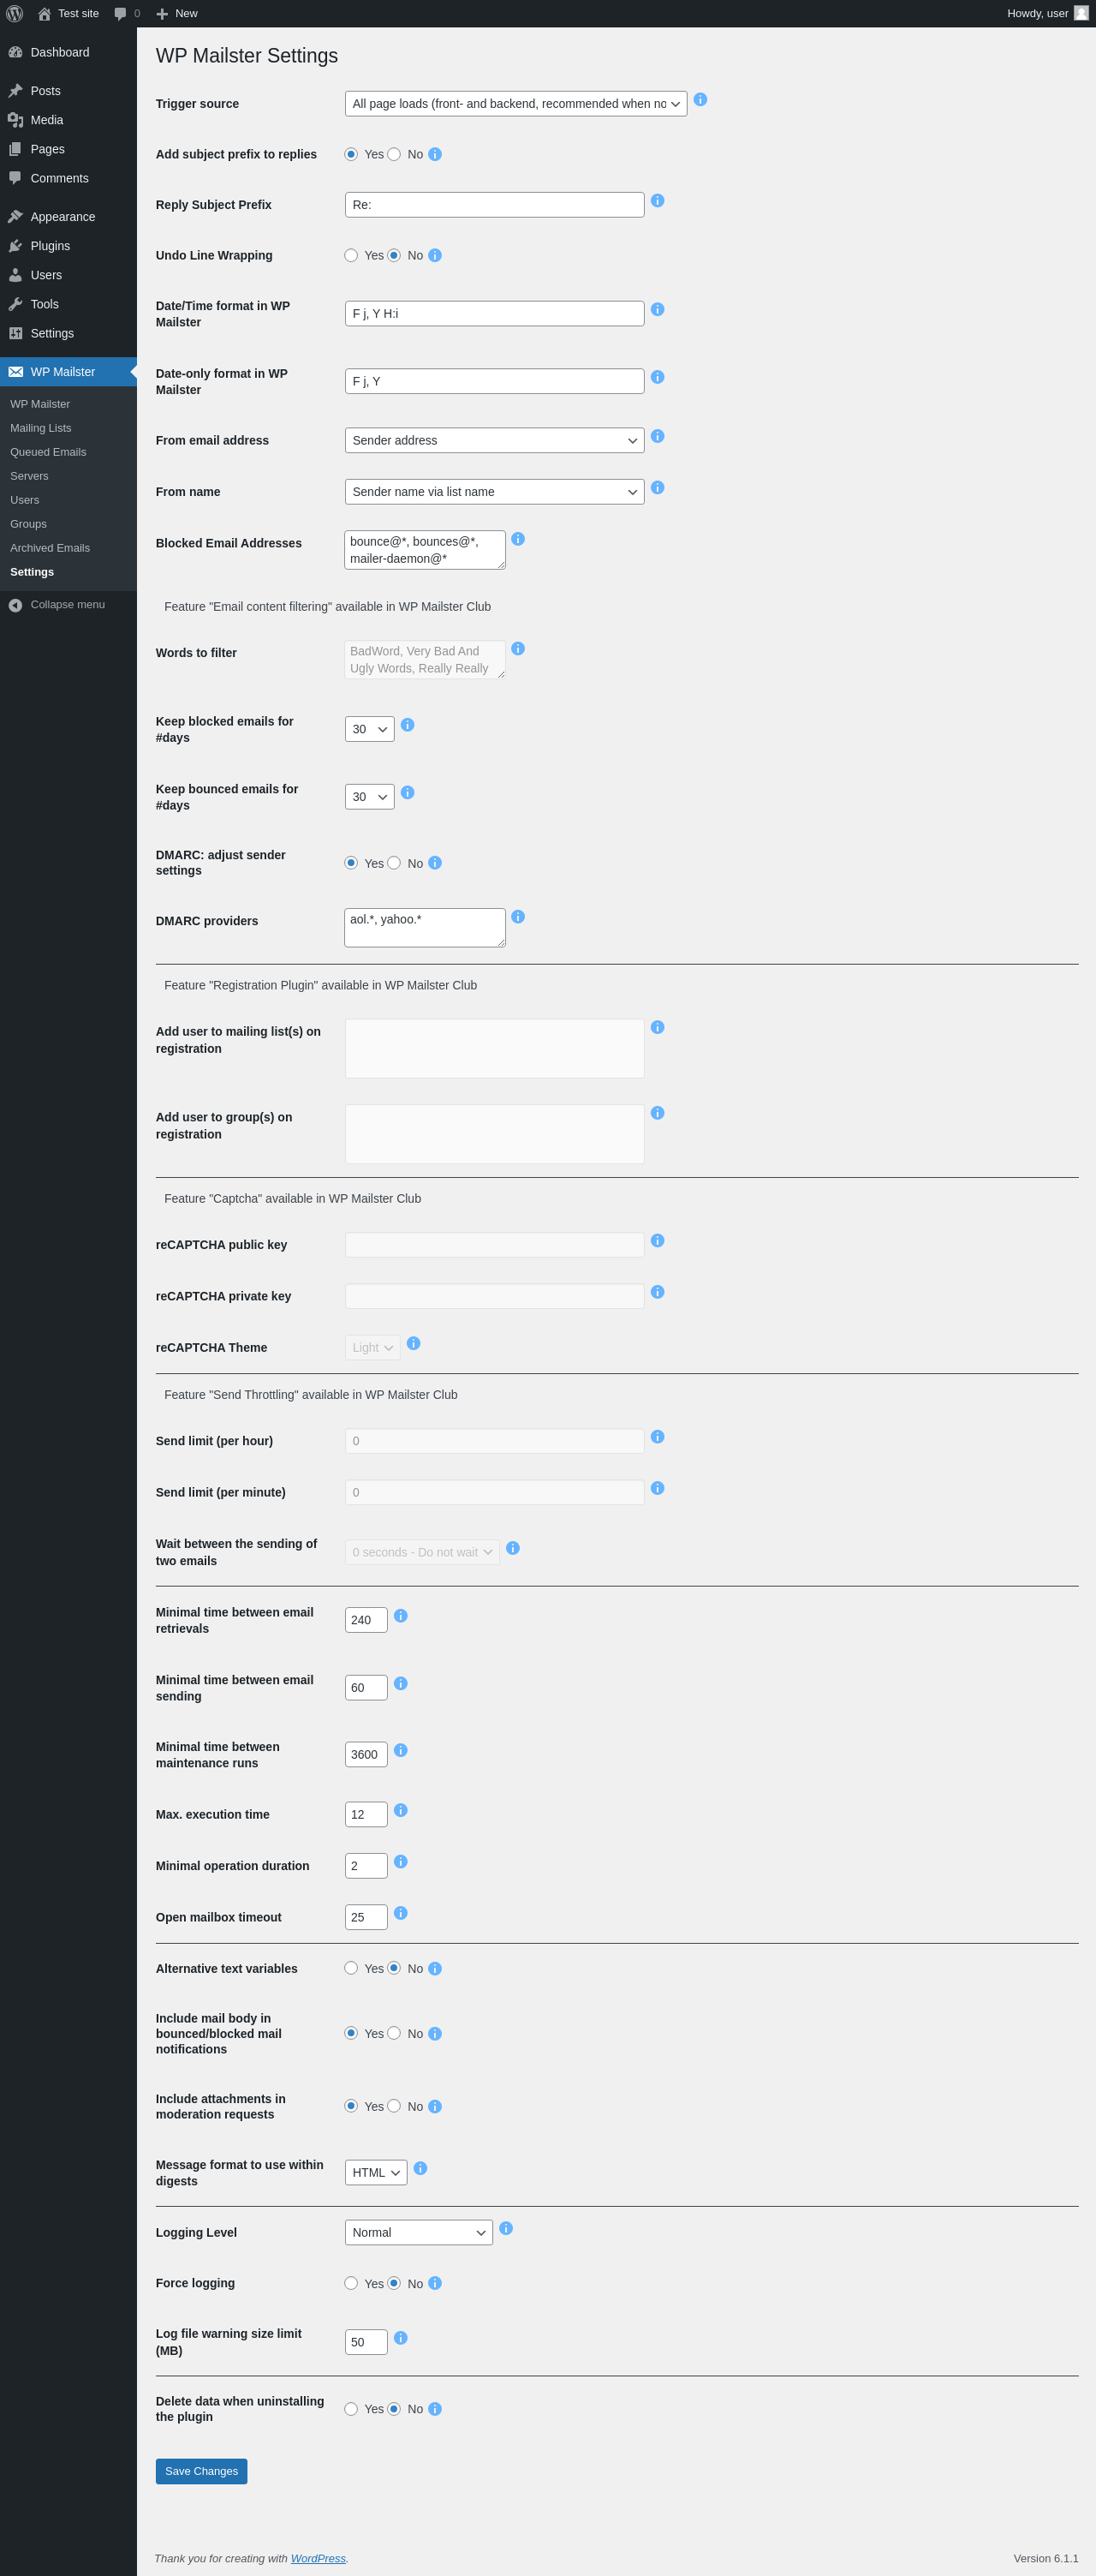Click the Reply Subject Prefix text field

pos(493,205)
